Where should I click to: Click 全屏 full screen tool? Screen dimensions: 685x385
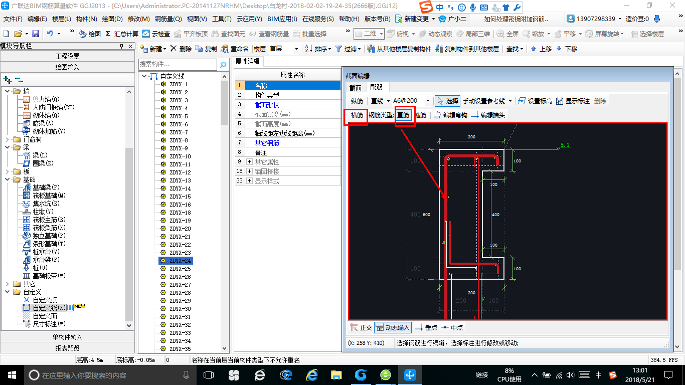(x=508, y=34)
